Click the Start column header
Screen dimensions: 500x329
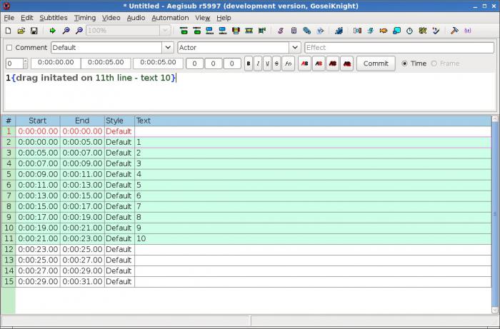[x=38, y=121]
